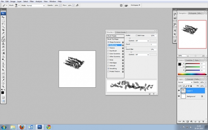Toggle the Scattering checkbox
This screenshot has height=130, width=208.
(x=109, y=45)
